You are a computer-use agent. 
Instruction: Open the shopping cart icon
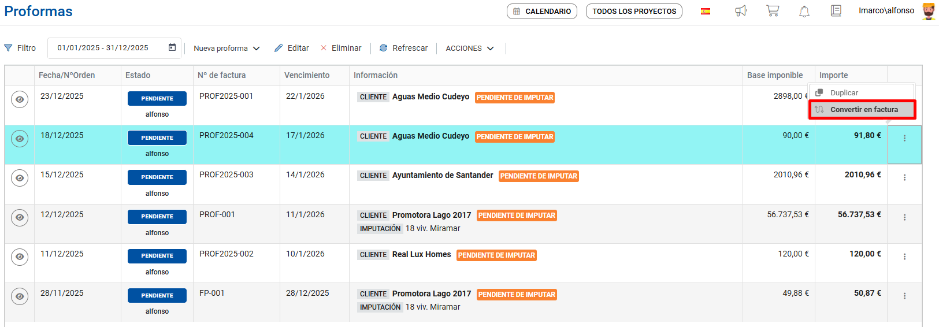click(x=773, y=11)
